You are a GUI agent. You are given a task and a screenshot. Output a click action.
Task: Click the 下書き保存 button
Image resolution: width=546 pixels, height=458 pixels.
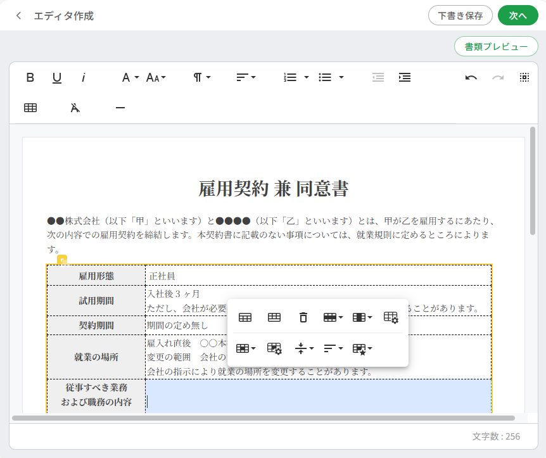click(460, 16)
